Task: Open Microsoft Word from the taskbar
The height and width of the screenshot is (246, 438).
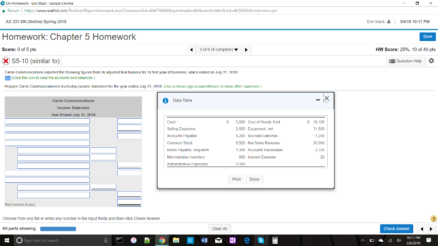Action: pos(204,240)
